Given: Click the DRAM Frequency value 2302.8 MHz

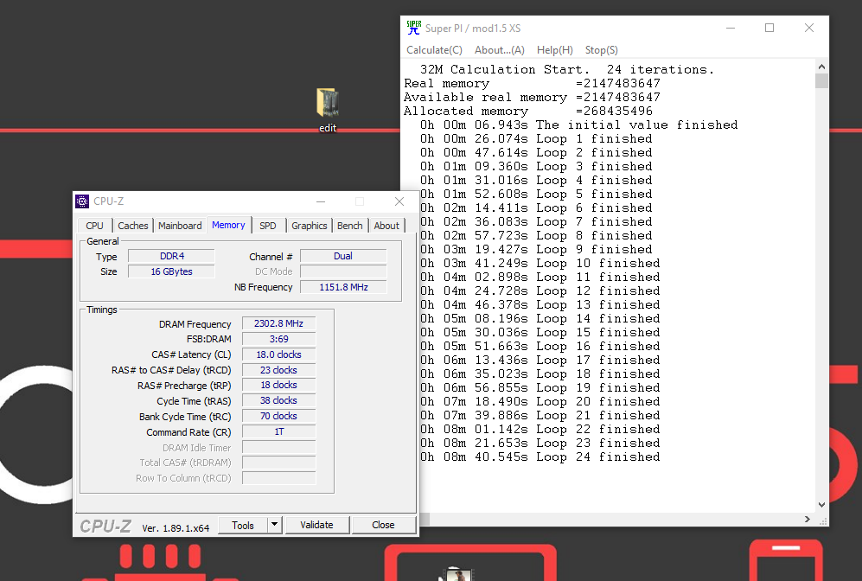Looking at the screenshot, I should 278,323.
